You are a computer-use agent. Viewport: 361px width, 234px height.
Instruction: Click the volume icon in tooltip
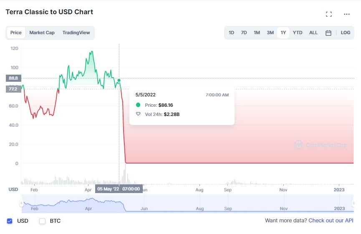pyautogui.click(x=138, y=114)
